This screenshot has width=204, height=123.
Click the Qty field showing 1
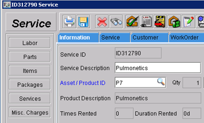click(192, 83)
